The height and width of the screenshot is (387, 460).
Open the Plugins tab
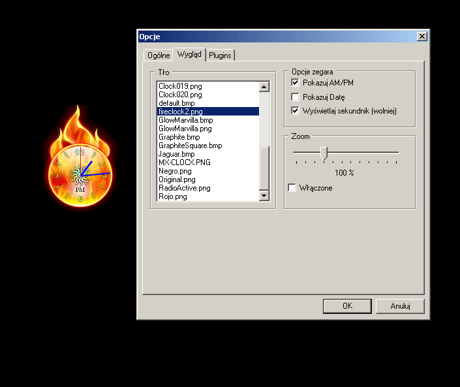pyautogui.click(x=220, y=55)
